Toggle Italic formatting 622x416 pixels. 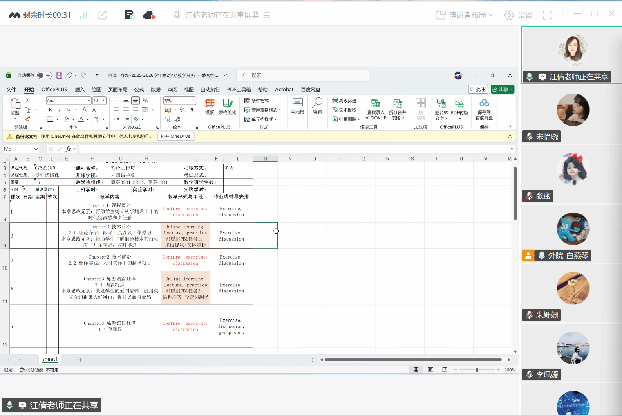[60, 110]
